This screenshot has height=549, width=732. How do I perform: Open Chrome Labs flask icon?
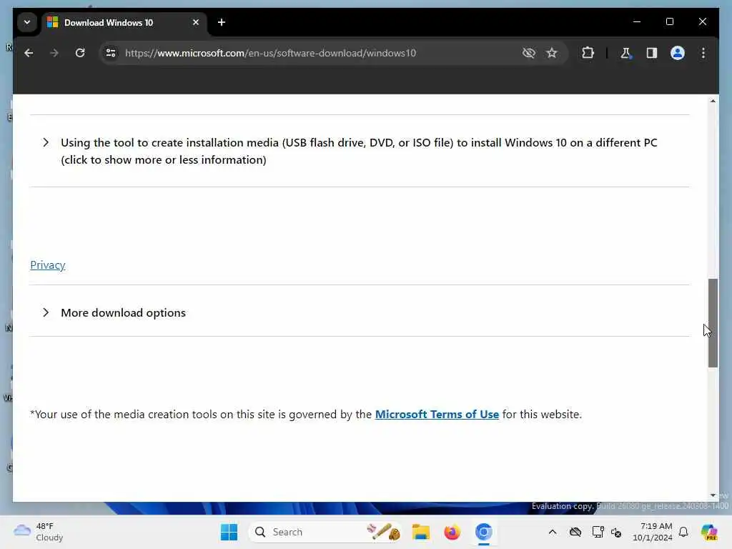(625, 53)
